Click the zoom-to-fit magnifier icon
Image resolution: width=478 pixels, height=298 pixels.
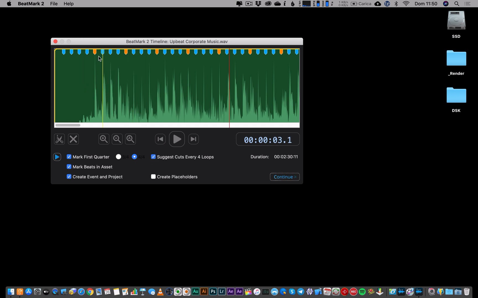[130, 139]
